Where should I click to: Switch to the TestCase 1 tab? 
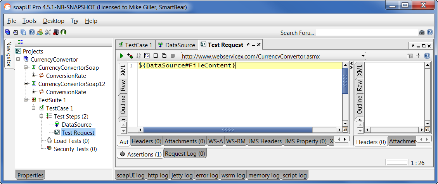pyautogui.click(x=135, y=45)
